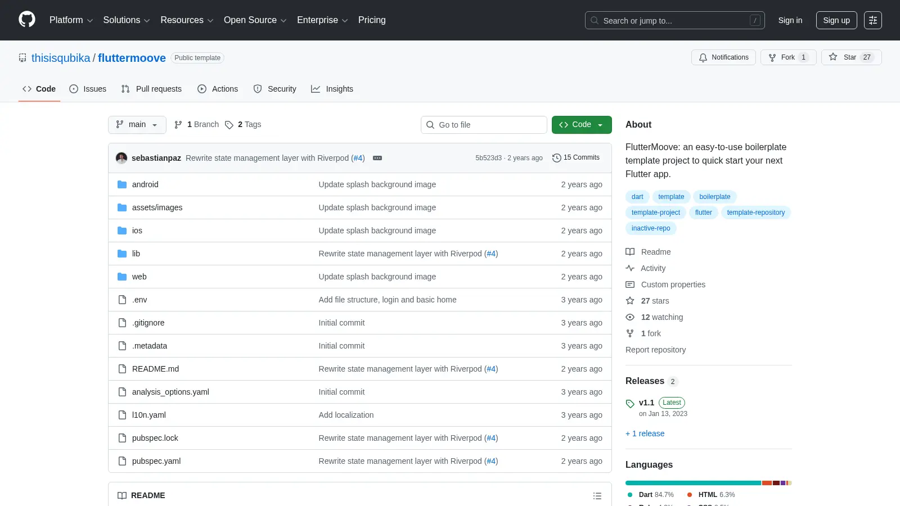Open the assets/images folder icon
Screen dimensions: 900x506
[122, 207]
